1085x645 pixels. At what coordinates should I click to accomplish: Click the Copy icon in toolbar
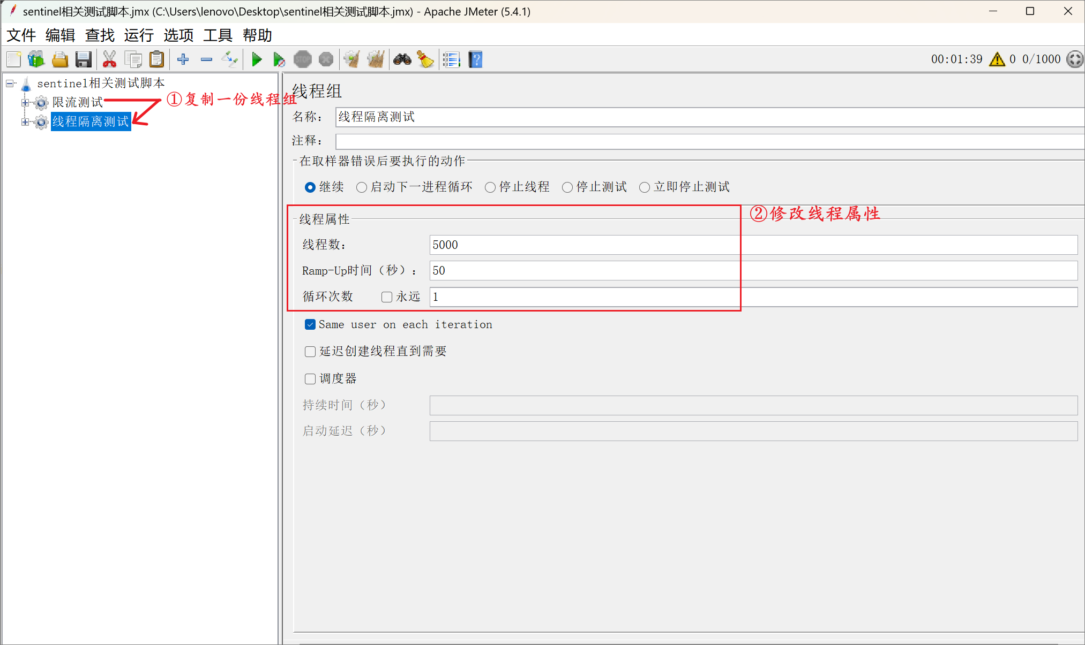coord(133,59)
